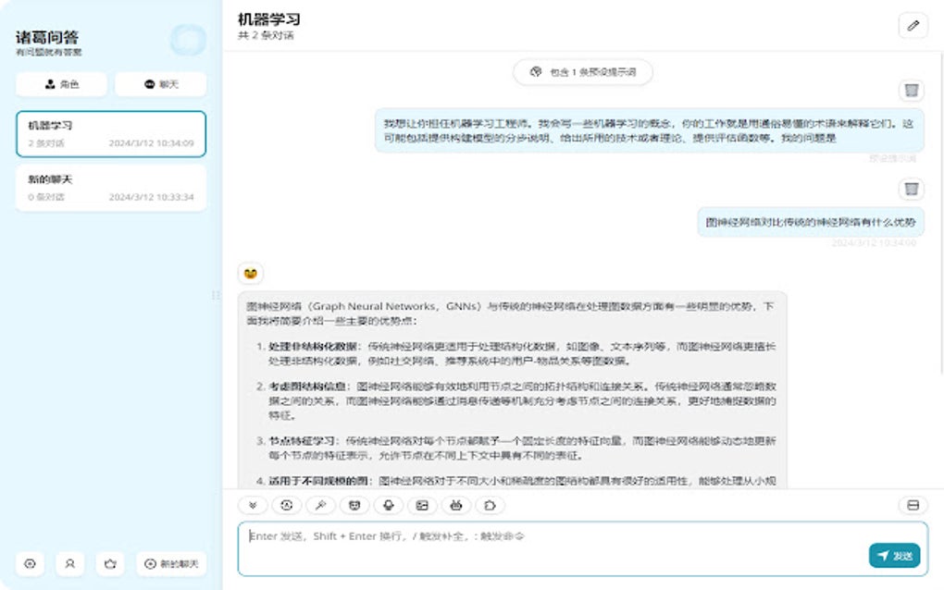This screenshot has height=590, width=944.
Task: Open settings from the sidebar bottom hexagon icon
Action: (31, 563)
